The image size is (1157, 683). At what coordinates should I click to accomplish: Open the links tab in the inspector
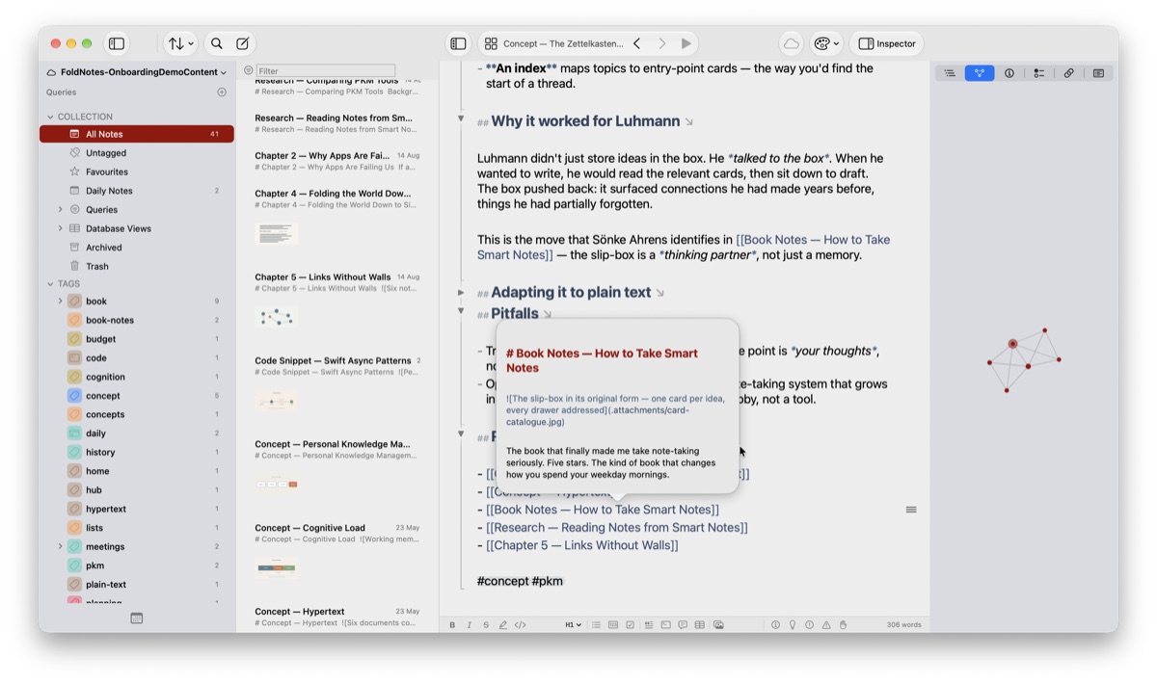tap(1069, 73)
